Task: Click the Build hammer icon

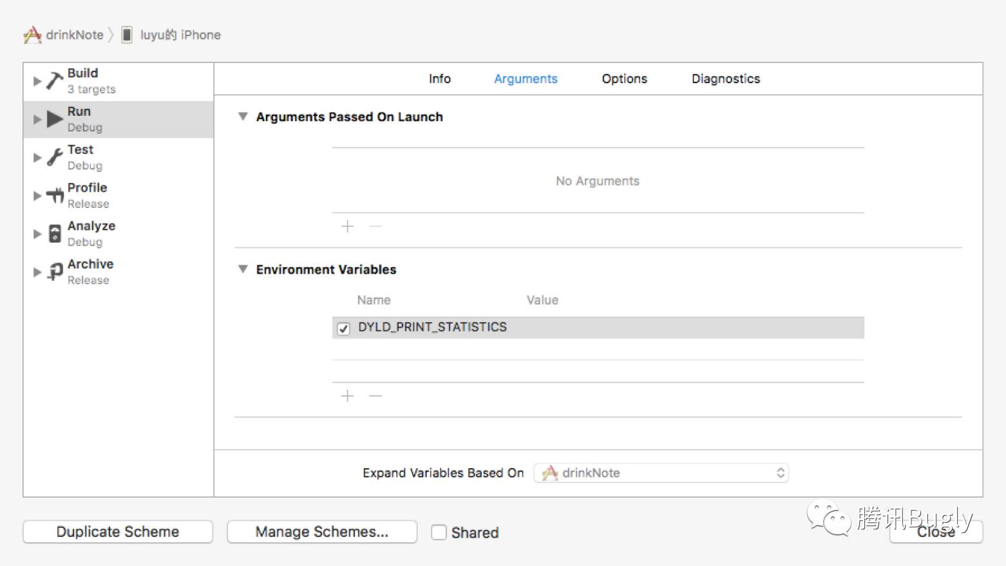Action: 55,81
